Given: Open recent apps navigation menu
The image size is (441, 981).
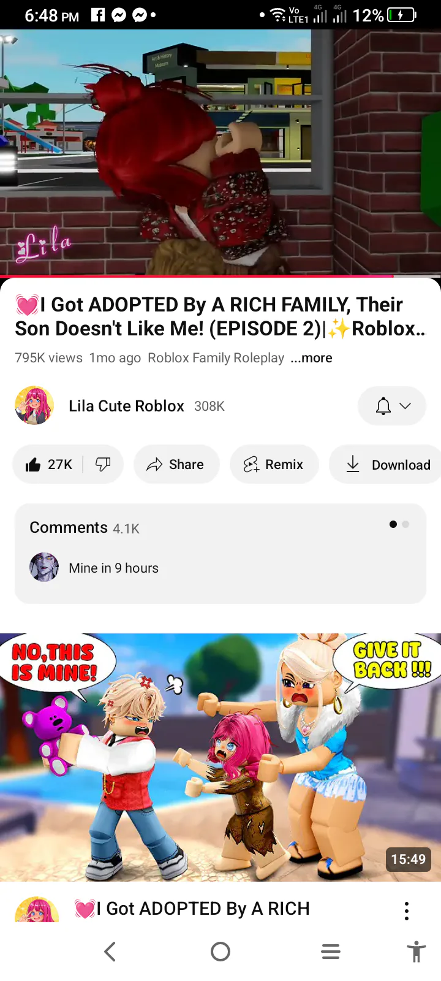Looking at the screenshot, I should pos(331,952).
